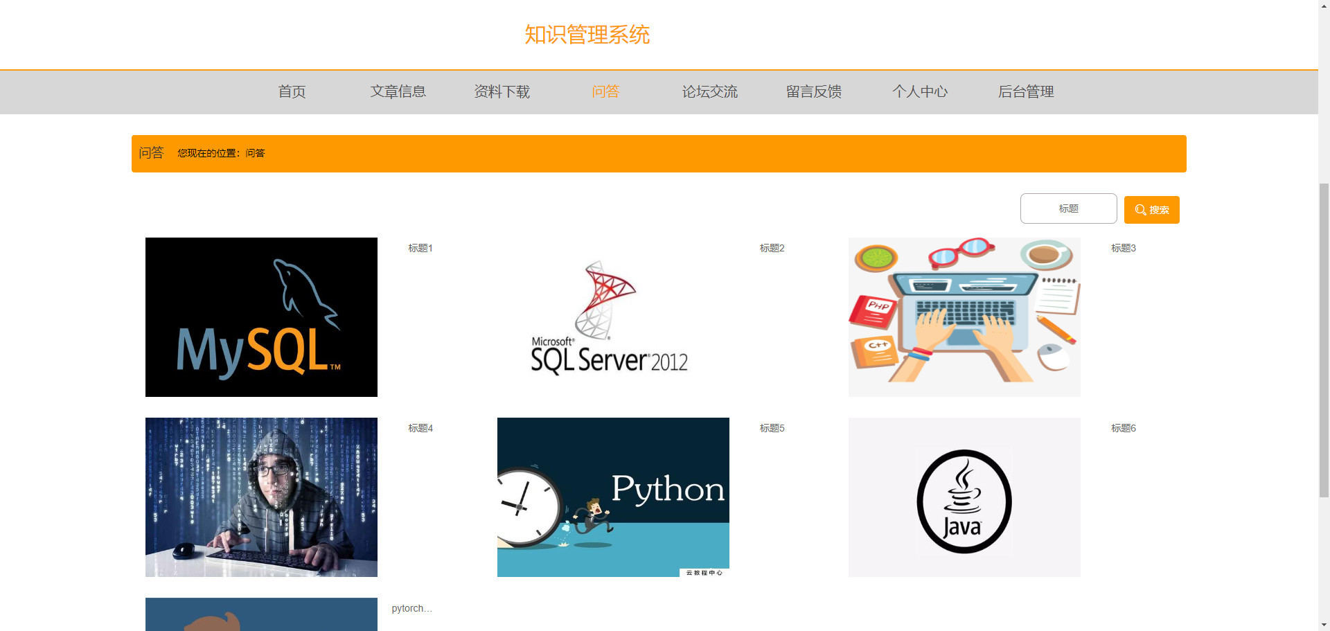This screenshot has height=631, width=1330.
Task: Click the 标题3 question title
Action: click(x=1124, y=248)
